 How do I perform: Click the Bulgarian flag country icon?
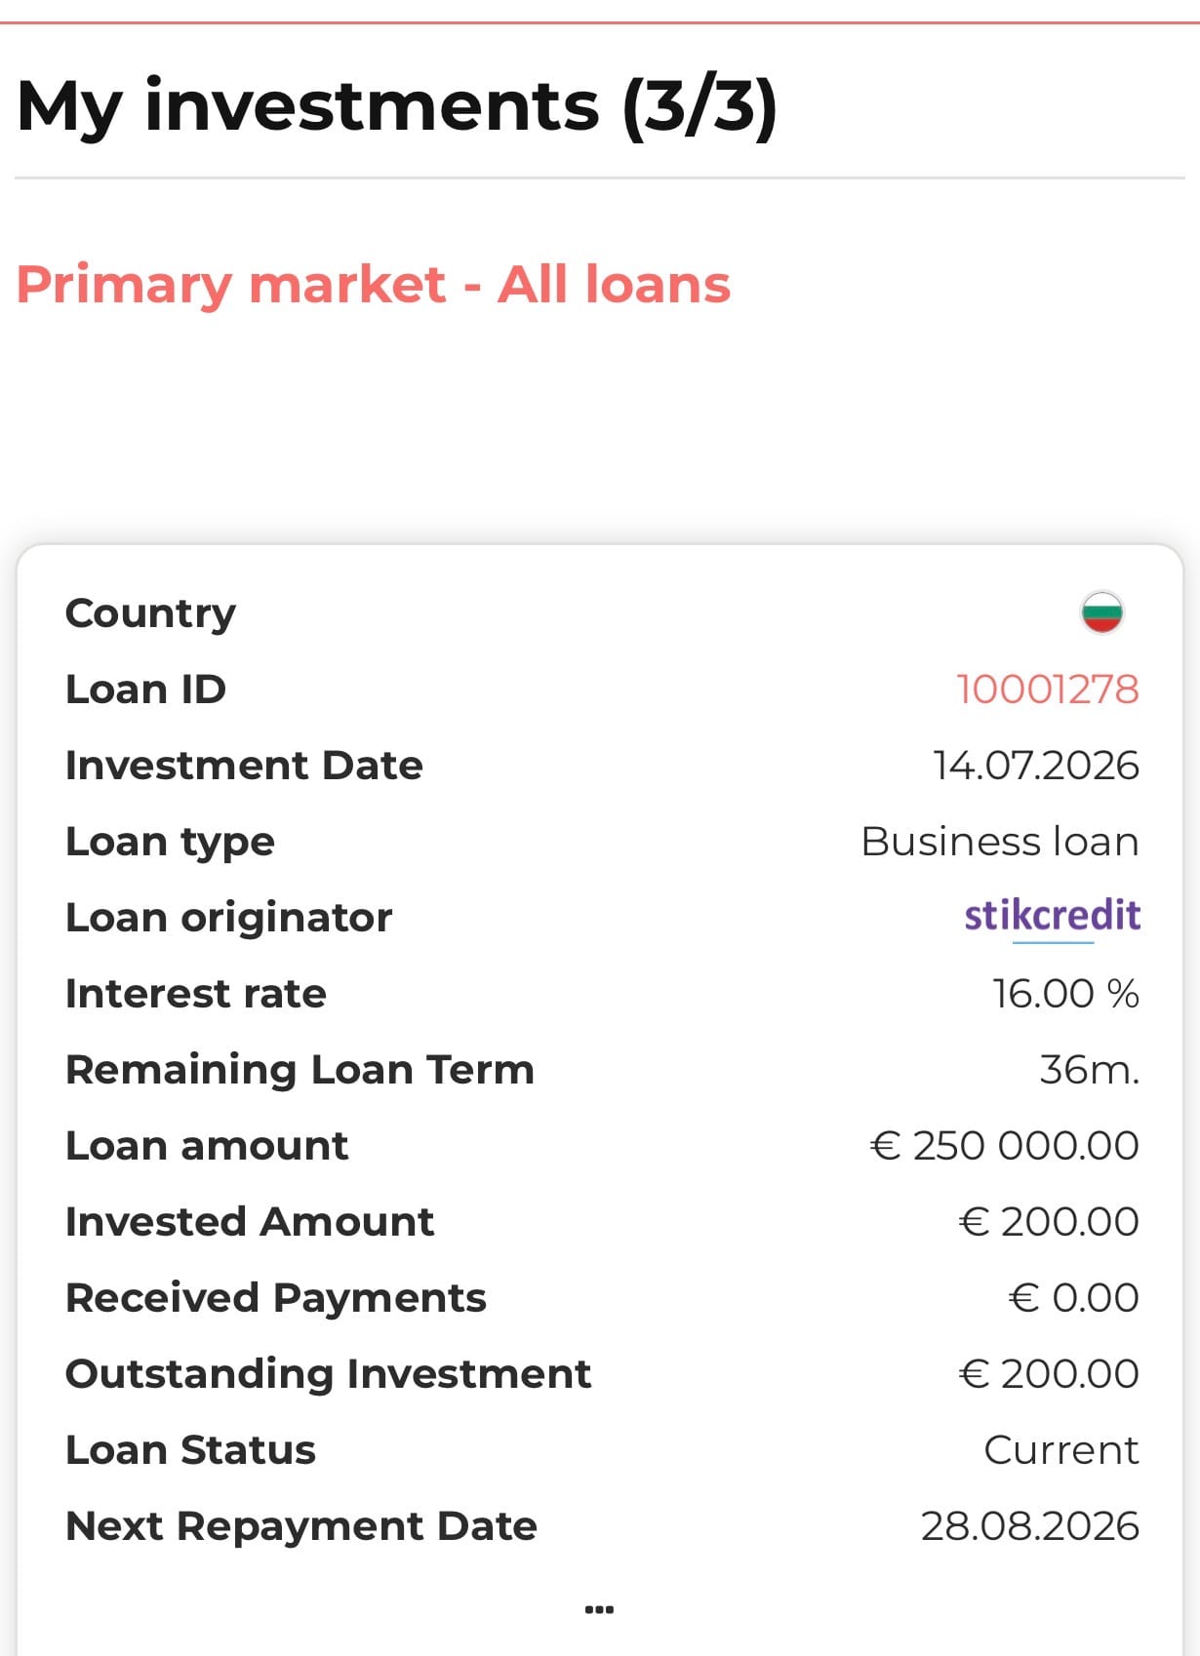pos(1101,612)
